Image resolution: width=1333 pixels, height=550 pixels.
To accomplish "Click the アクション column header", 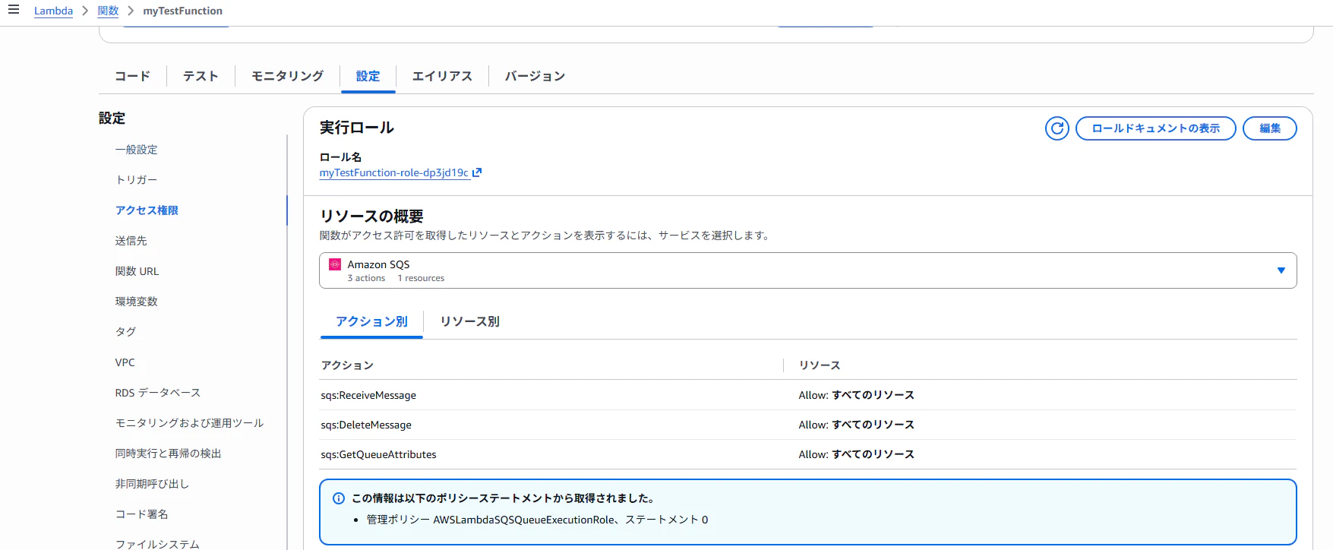I will tap(347, 365).
